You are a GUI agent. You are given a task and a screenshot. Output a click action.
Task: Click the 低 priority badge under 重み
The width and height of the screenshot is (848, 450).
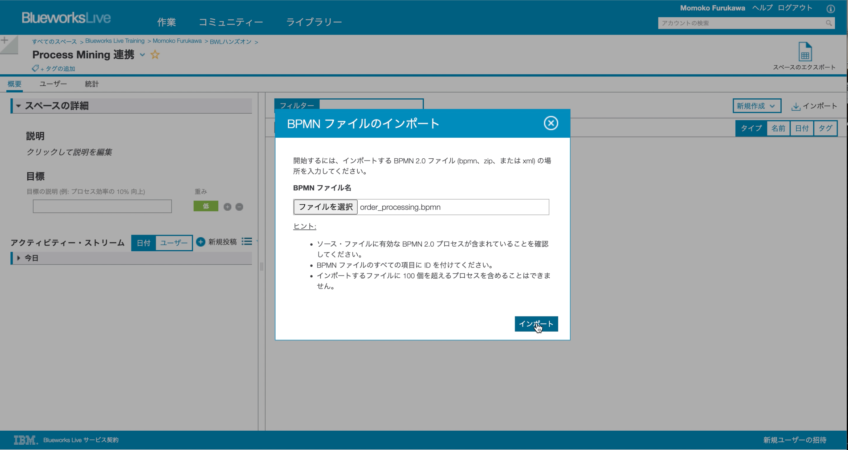206,206
